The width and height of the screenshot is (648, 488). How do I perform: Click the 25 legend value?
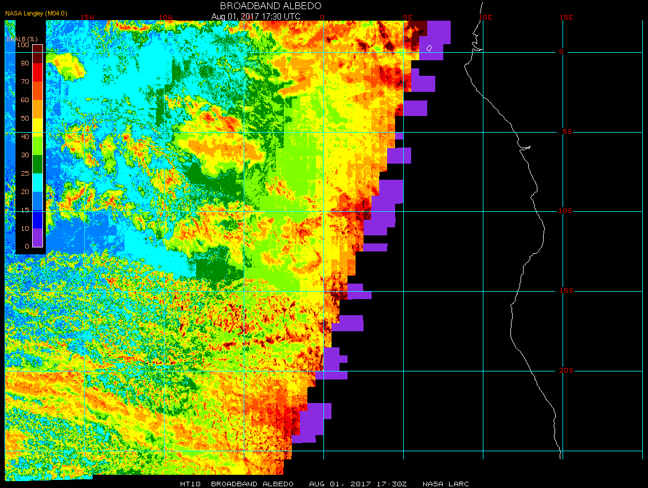25,173
